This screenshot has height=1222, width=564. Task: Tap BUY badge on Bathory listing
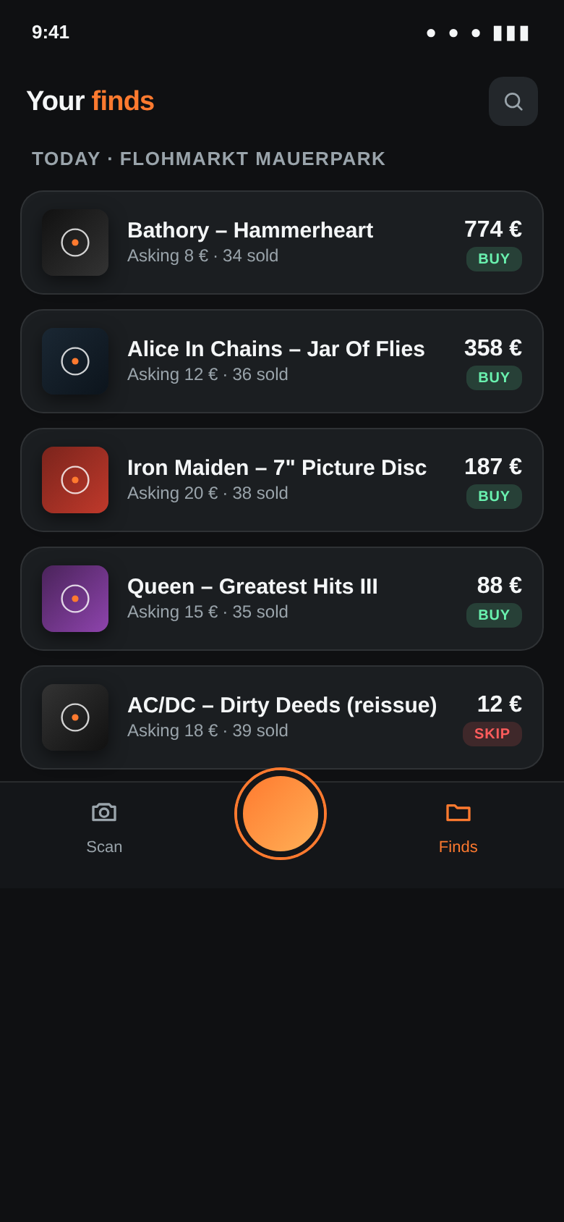point(494,259)
